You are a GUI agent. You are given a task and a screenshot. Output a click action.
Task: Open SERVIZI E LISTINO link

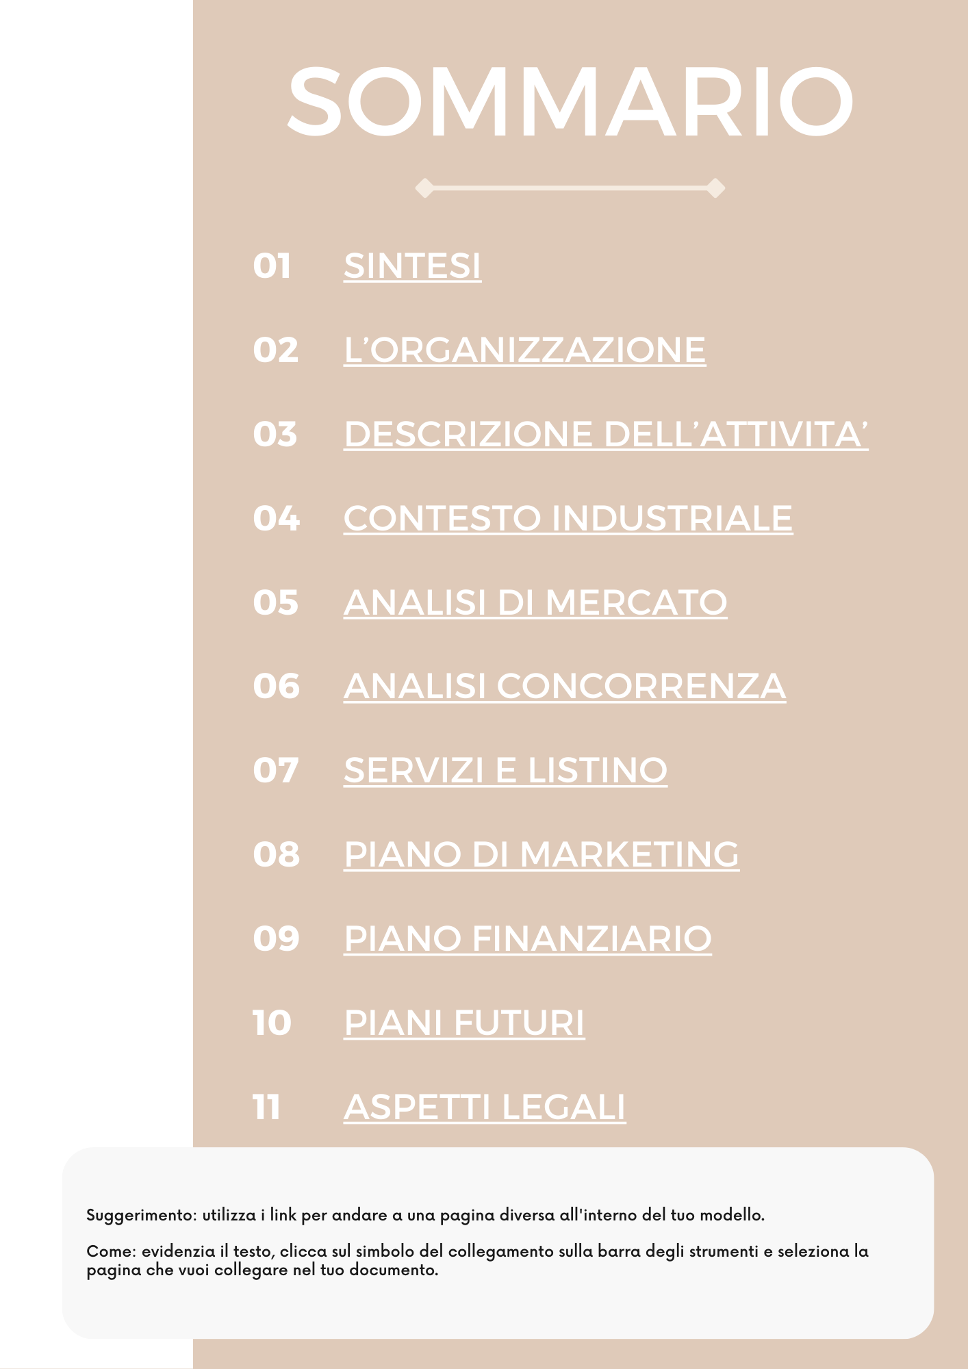point(505,770)
